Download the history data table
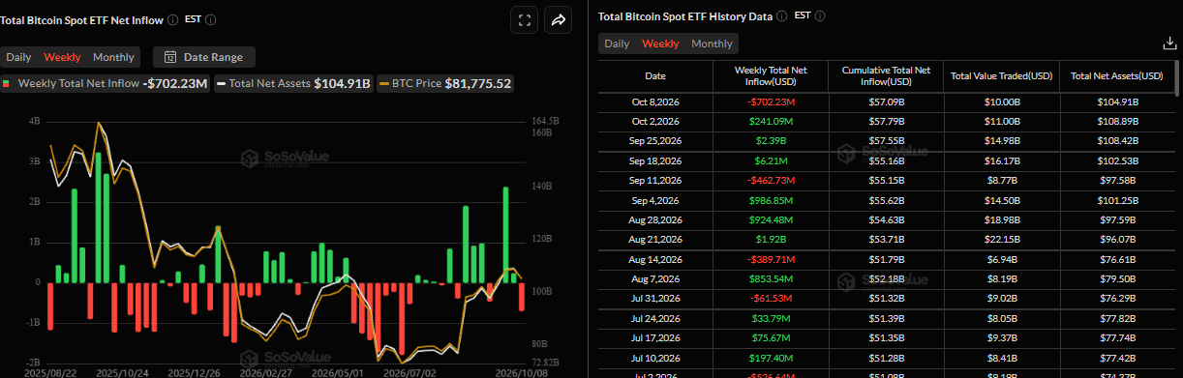The image size is (1183, 378). pyautogui.click(x=1168, y=44)
